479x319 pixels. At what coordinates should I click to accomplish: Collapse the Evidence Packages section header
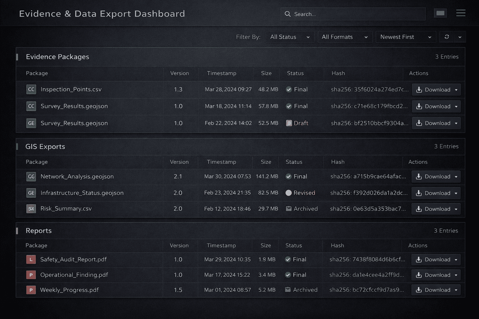click(240, 57)
